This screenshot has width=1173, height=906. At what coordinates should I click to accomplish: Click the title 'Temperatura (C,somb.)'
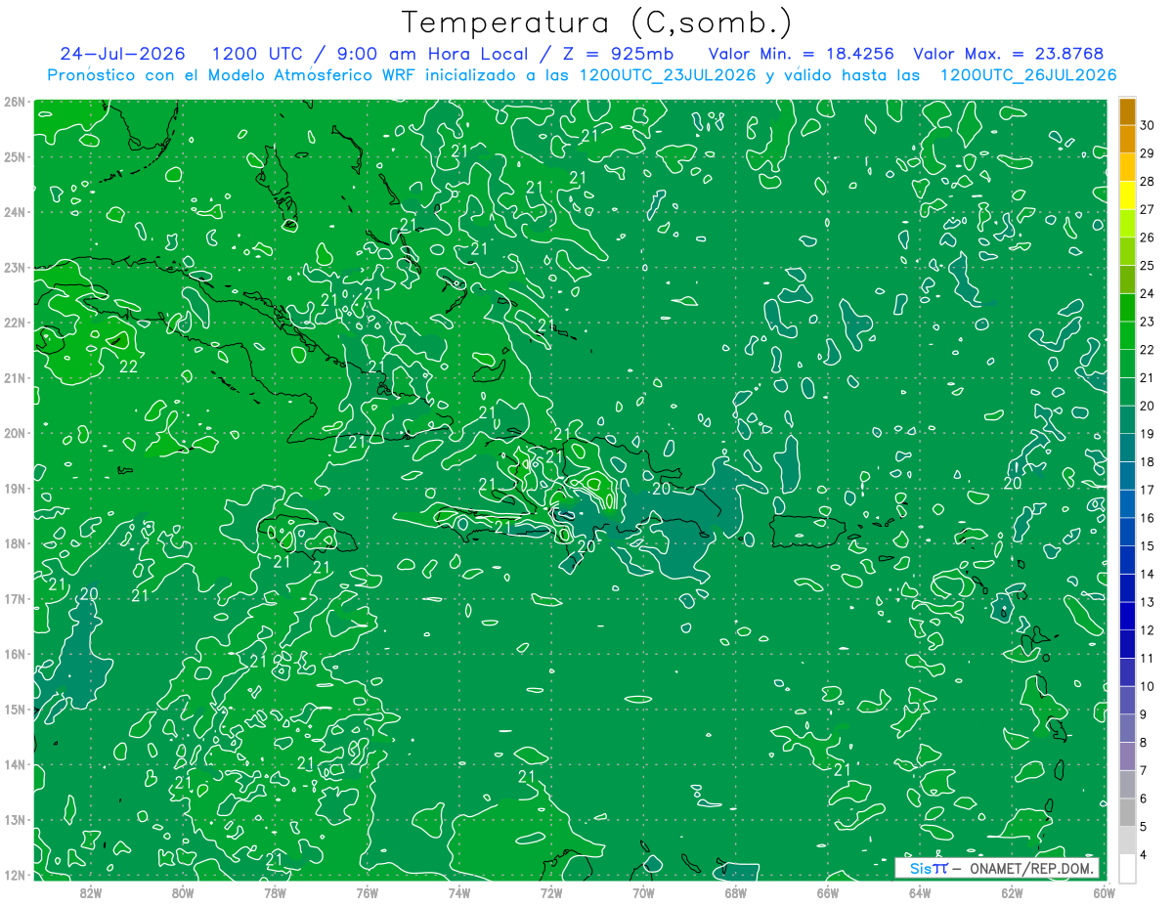tap(597, 22)
